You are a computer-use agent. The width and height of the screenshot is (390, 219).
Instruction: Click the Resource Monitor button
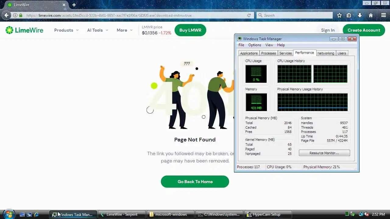(324, 153)
